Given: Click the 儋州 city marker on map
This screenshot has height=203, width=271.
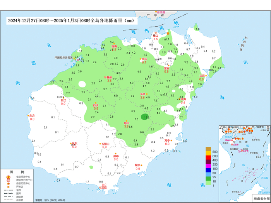Looking at the screenshot, I should click(x=105, y=77).
